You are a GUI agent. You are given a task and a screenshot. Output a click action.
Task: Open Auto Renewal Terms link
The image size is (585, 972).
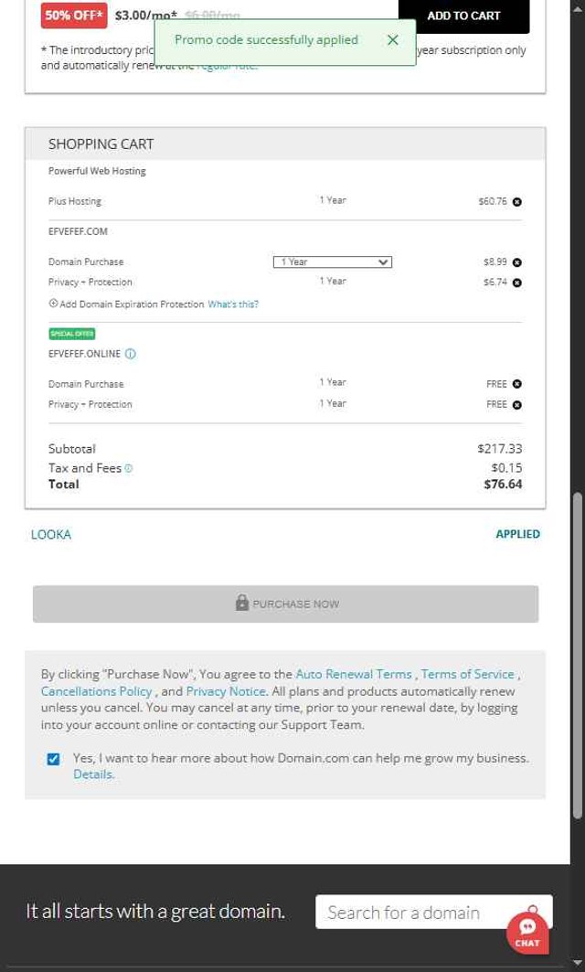(354, 674)
